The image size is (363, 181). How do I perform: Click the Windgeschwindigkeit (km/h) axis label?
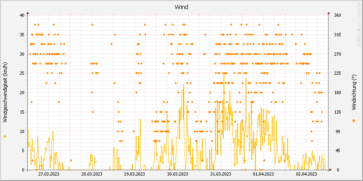coord(5,92)
